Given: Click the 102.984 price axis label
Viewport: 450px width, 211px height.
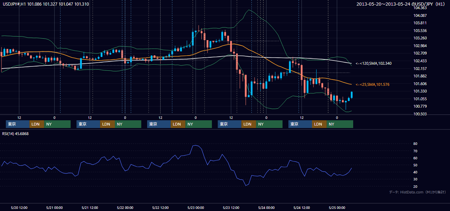Looking at the screenshot, I should coord(420,46).
